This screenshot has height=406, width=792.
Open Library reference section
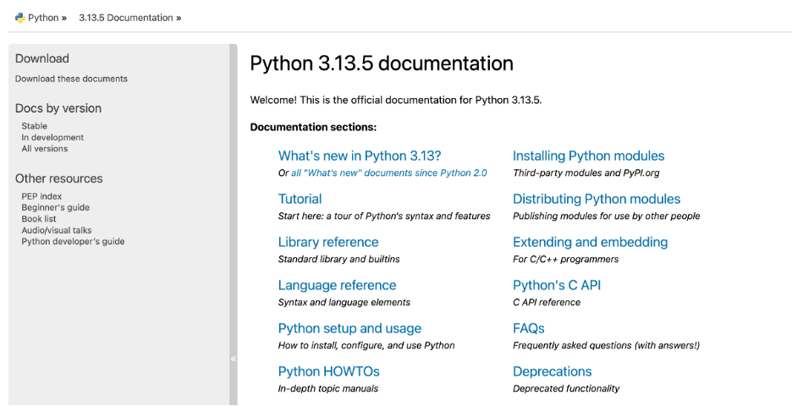pyautogui.click(x=328, y=242)
